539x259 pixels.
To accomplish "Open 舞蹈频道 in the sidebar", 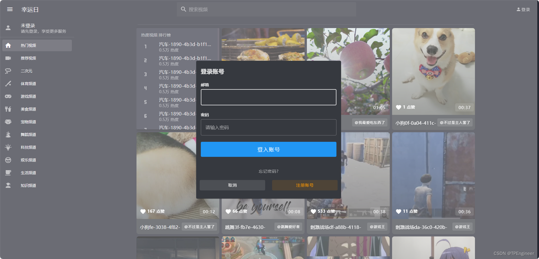I will (x=37, y=135).
